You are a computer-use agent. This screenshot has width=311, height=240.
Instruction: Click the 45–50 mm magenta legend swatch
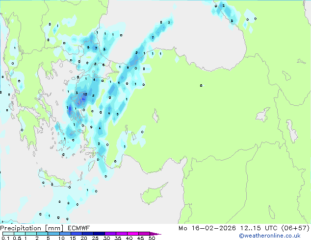144,234
